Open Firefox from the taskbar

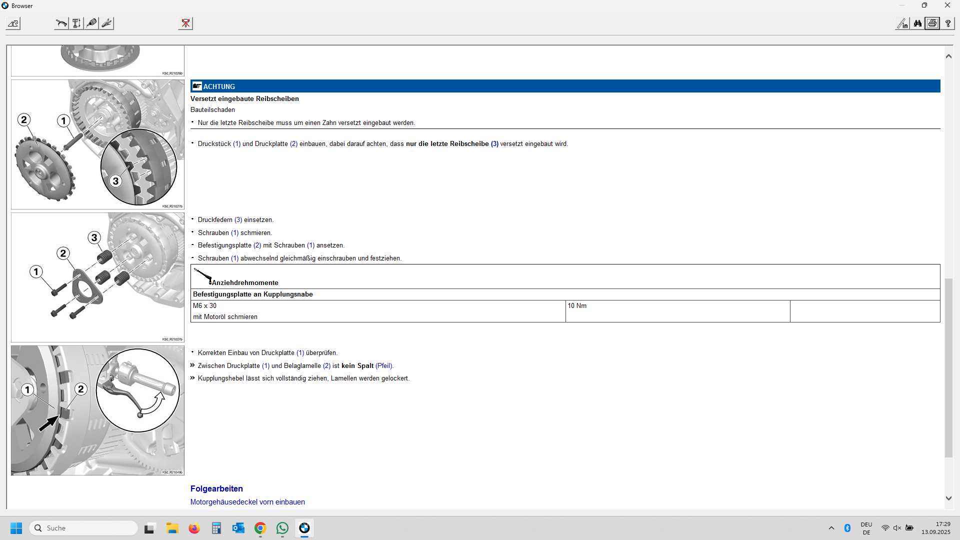pyautogui.click(x=194, y=528)
